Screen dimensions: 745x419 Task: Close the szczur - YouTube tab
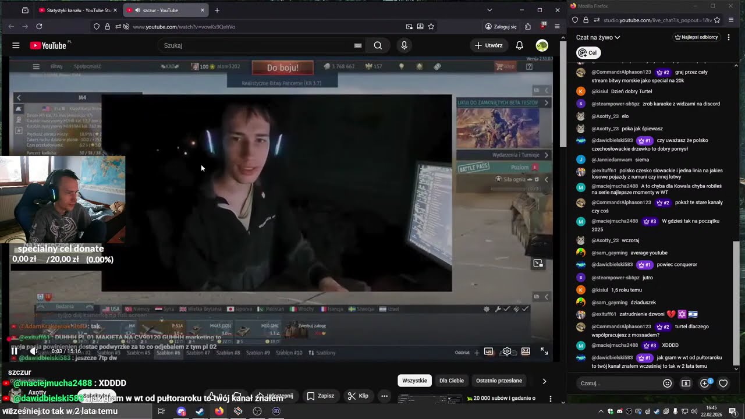point(203,10)
